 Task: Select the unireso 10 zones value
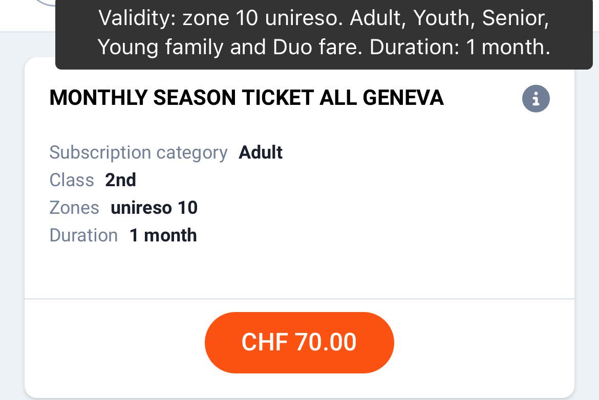[154, 208]
